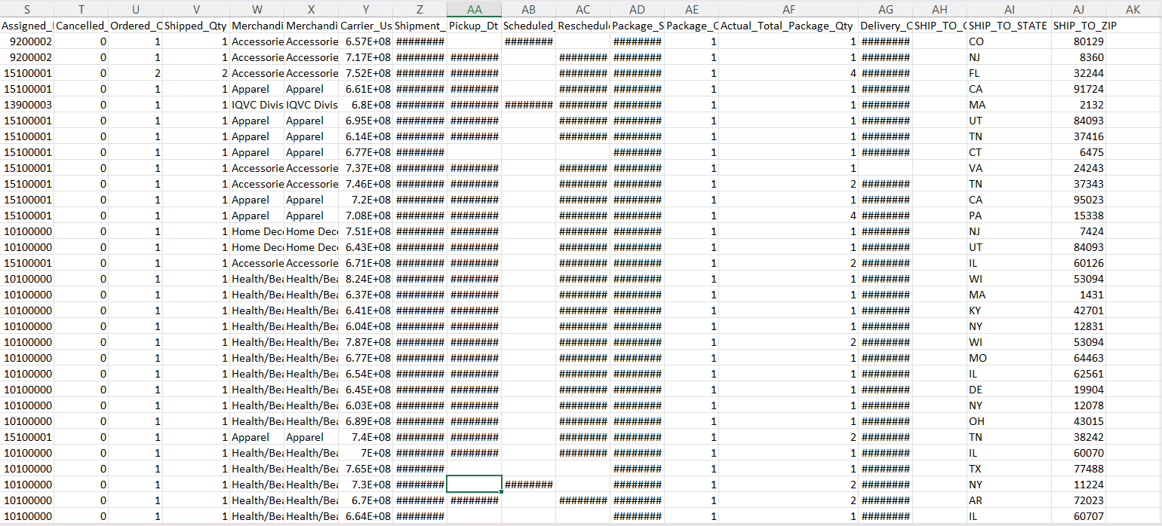Select the Carrier_Us column header
The height and width of the screenshot is (526, 1162).
click(366, 25)
